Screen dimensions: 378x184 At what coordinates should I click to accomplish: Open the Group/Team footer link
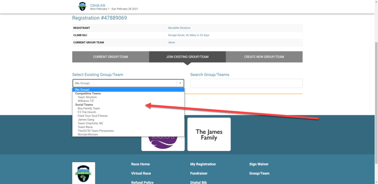tap(259, 173)
